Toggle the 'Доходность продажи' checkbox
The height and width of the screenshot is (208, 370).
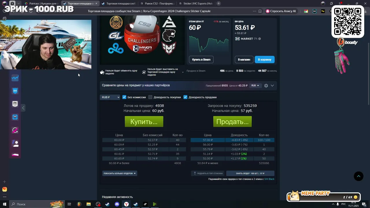(185, 97)
